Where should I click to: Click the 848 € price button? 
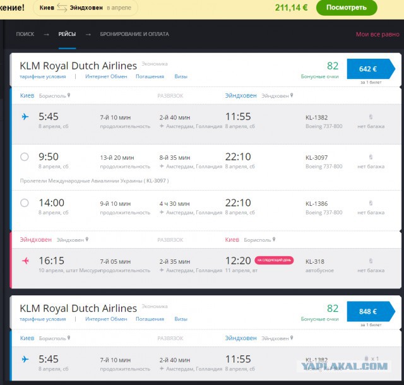[371, 311]
